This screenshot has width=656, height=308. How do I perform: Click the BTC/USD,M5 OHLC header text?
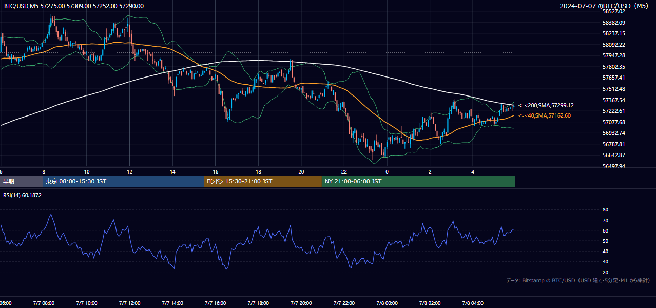tap(74, 6)
